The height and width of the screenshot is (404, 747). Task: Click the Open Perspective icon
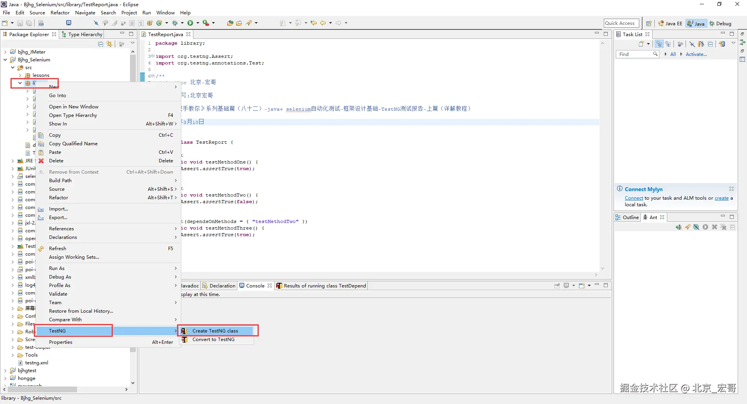[x=649, y=24]
